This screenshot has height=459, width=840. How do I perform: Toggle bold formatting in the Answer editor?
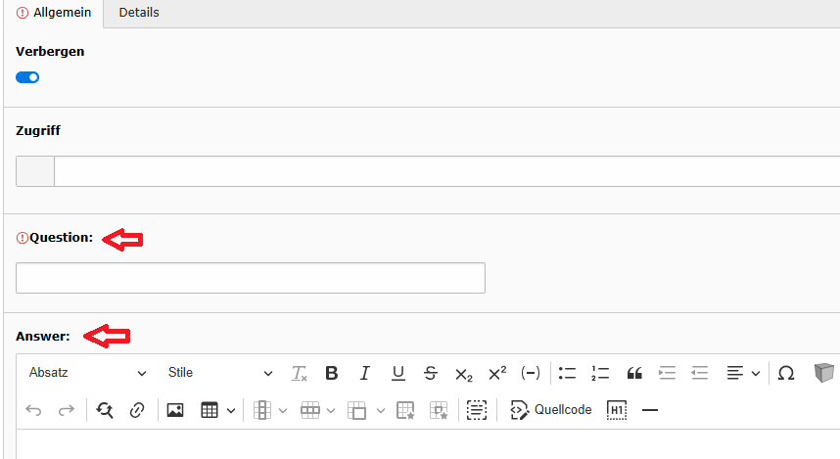tap(332, 373)
